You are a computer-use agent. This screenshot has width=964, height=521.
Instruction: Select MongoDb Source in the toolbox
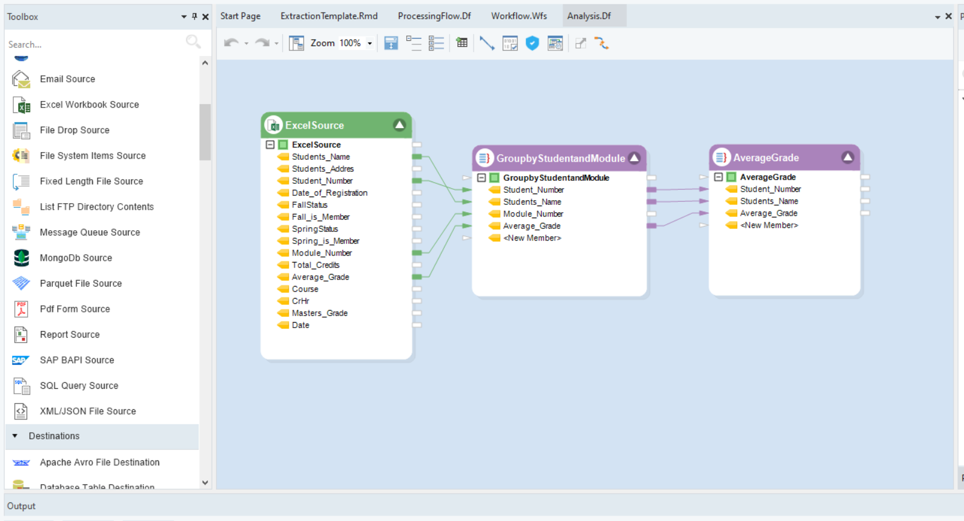point(76,258)
